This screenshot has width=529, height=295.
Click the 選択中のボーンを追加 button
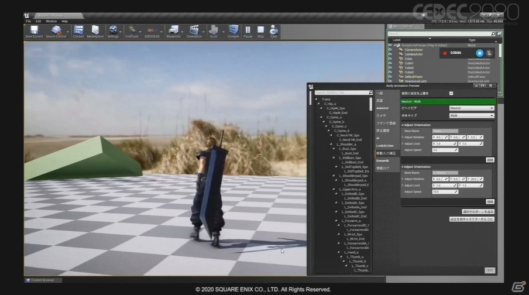click(478, 212)
